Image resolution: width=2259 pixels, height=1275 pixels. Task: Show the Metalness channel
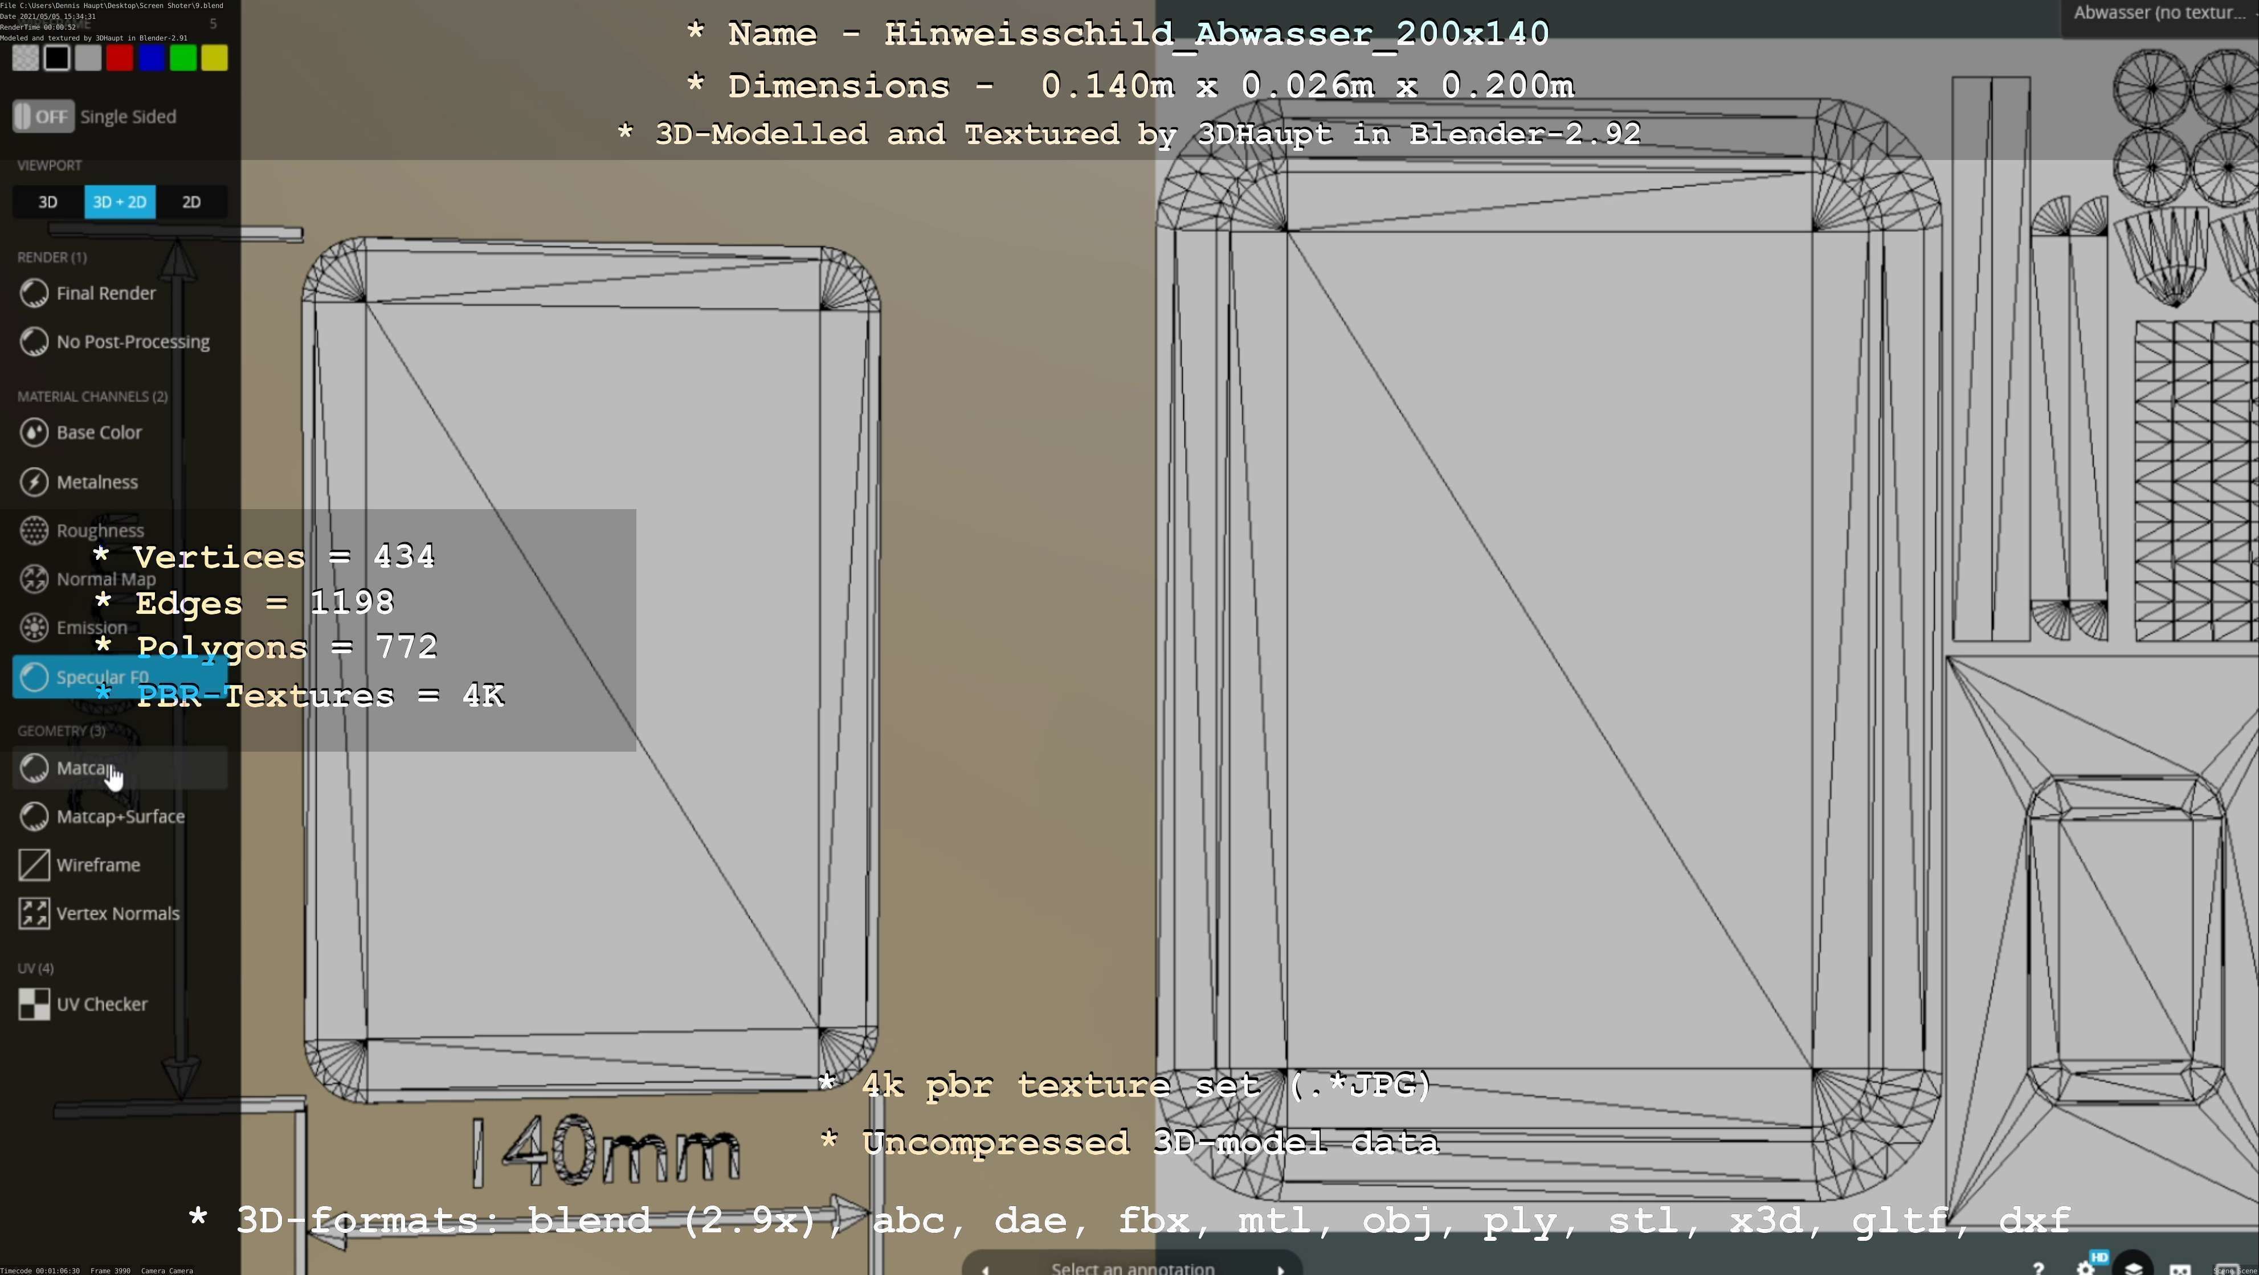[x=120, y=482]
